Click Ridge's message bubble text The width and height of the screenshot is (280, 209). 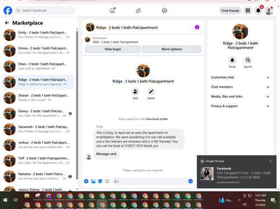pyautogui.click(x=139, y=139)
